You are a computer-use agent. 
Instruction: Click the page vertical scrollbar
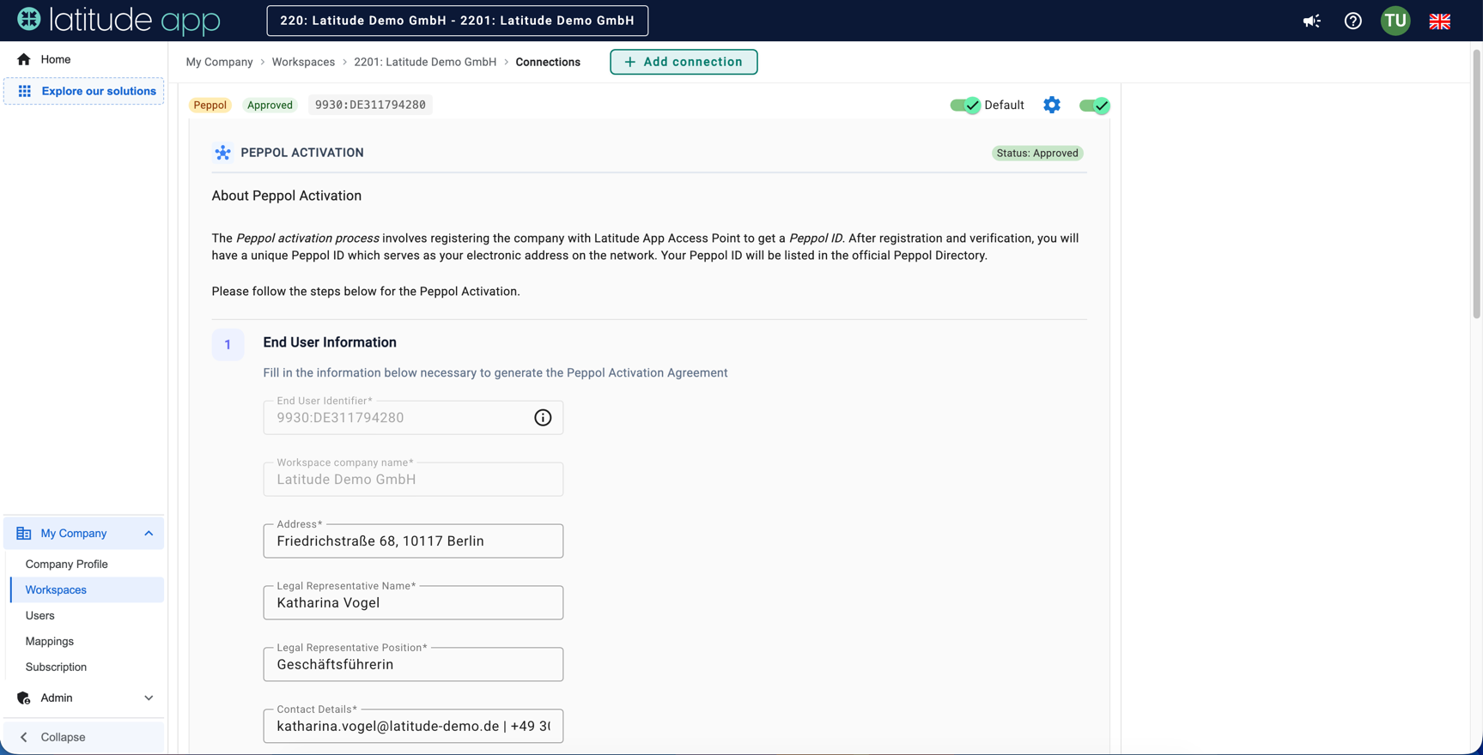(x=1477, y=184)
